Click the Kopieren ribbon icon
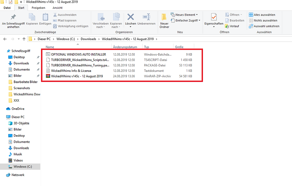Image resolution: width=292 pixels, height=186 pixels. coord(32,17)
